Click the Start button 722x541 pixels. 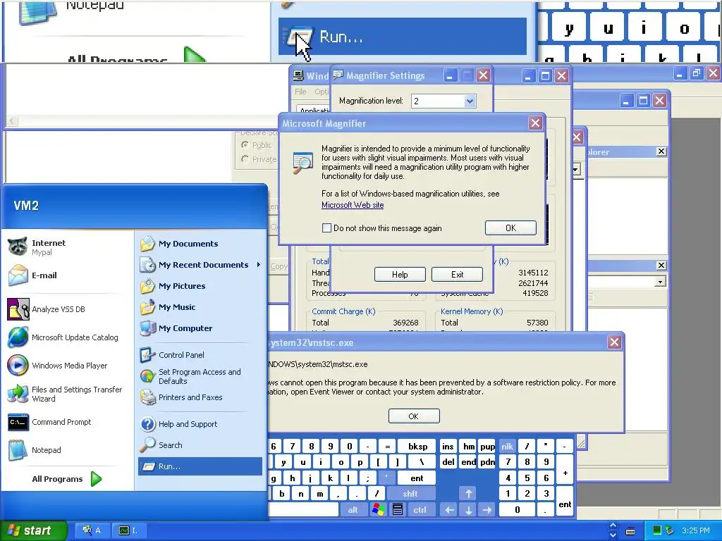[x=33, y=530]
